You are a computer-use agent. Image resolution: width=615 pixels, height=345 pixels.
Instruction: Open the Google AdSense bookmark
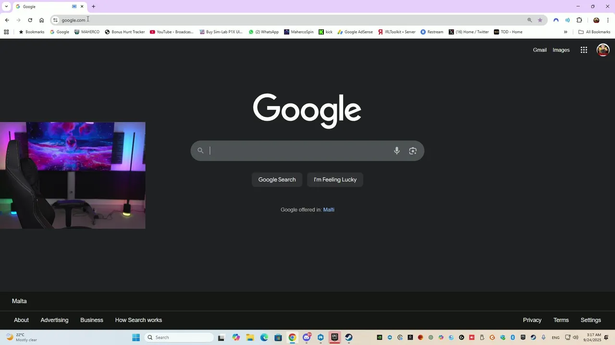pos(355,32)
